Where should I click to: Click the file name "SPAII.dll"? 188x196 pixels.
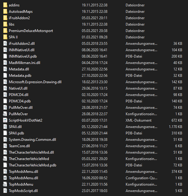pos(15,127)
